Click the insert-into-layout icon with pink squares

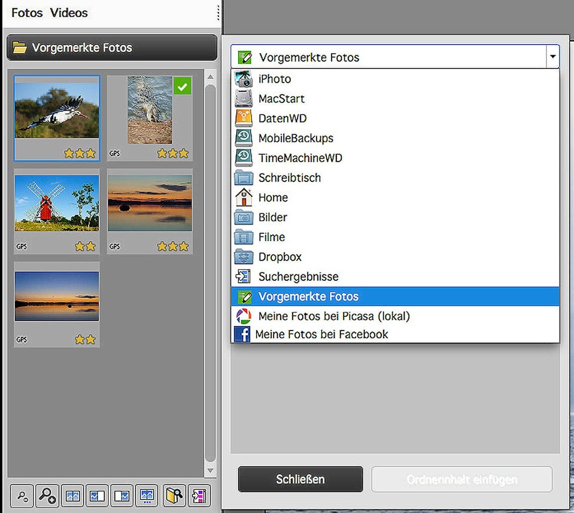199,496
